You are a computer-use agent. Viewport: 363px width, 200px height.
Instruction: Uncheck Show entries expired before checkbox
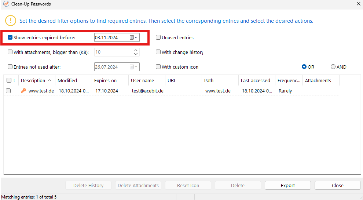(10, 37)
